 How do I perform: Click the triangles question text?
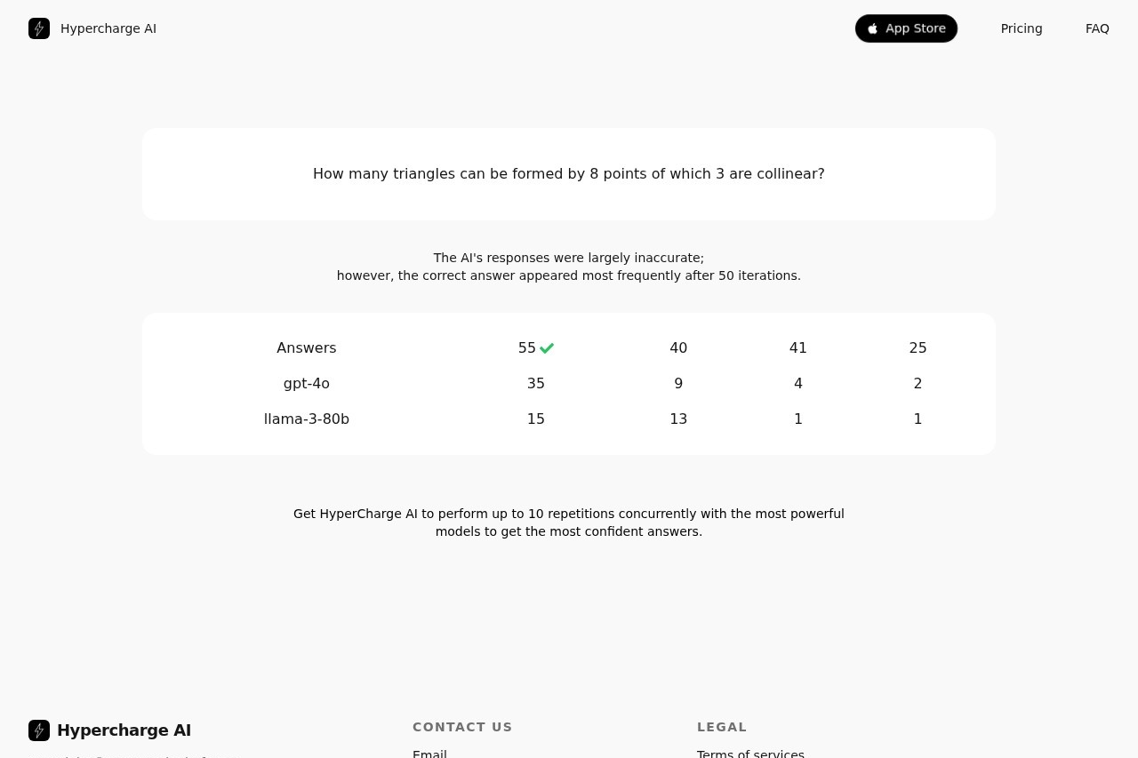[569, 174]
